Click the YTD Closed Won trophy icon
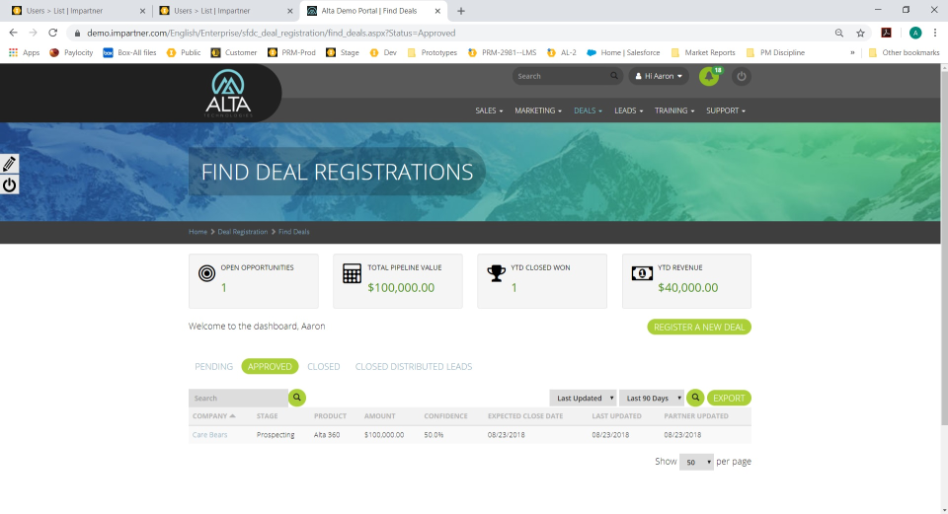The image size is (948, 514). pos(497,273)
